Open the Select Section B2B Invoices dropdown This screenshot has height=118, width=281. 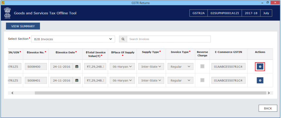click(73, 39)
